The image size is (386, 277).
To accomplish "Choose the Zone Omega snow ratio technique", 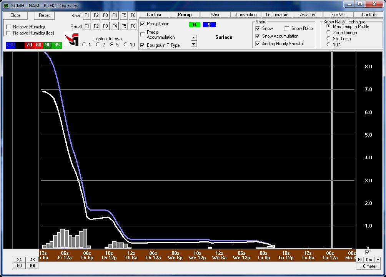I will pos(328,32).
